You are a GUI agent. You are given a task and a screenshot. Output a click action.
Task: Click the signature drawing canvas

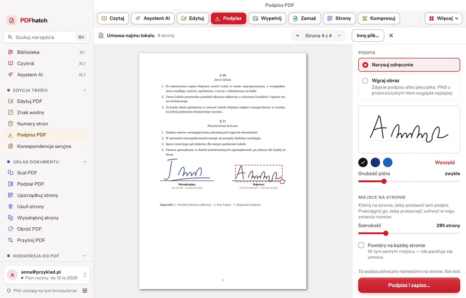[x=409, y=129]
